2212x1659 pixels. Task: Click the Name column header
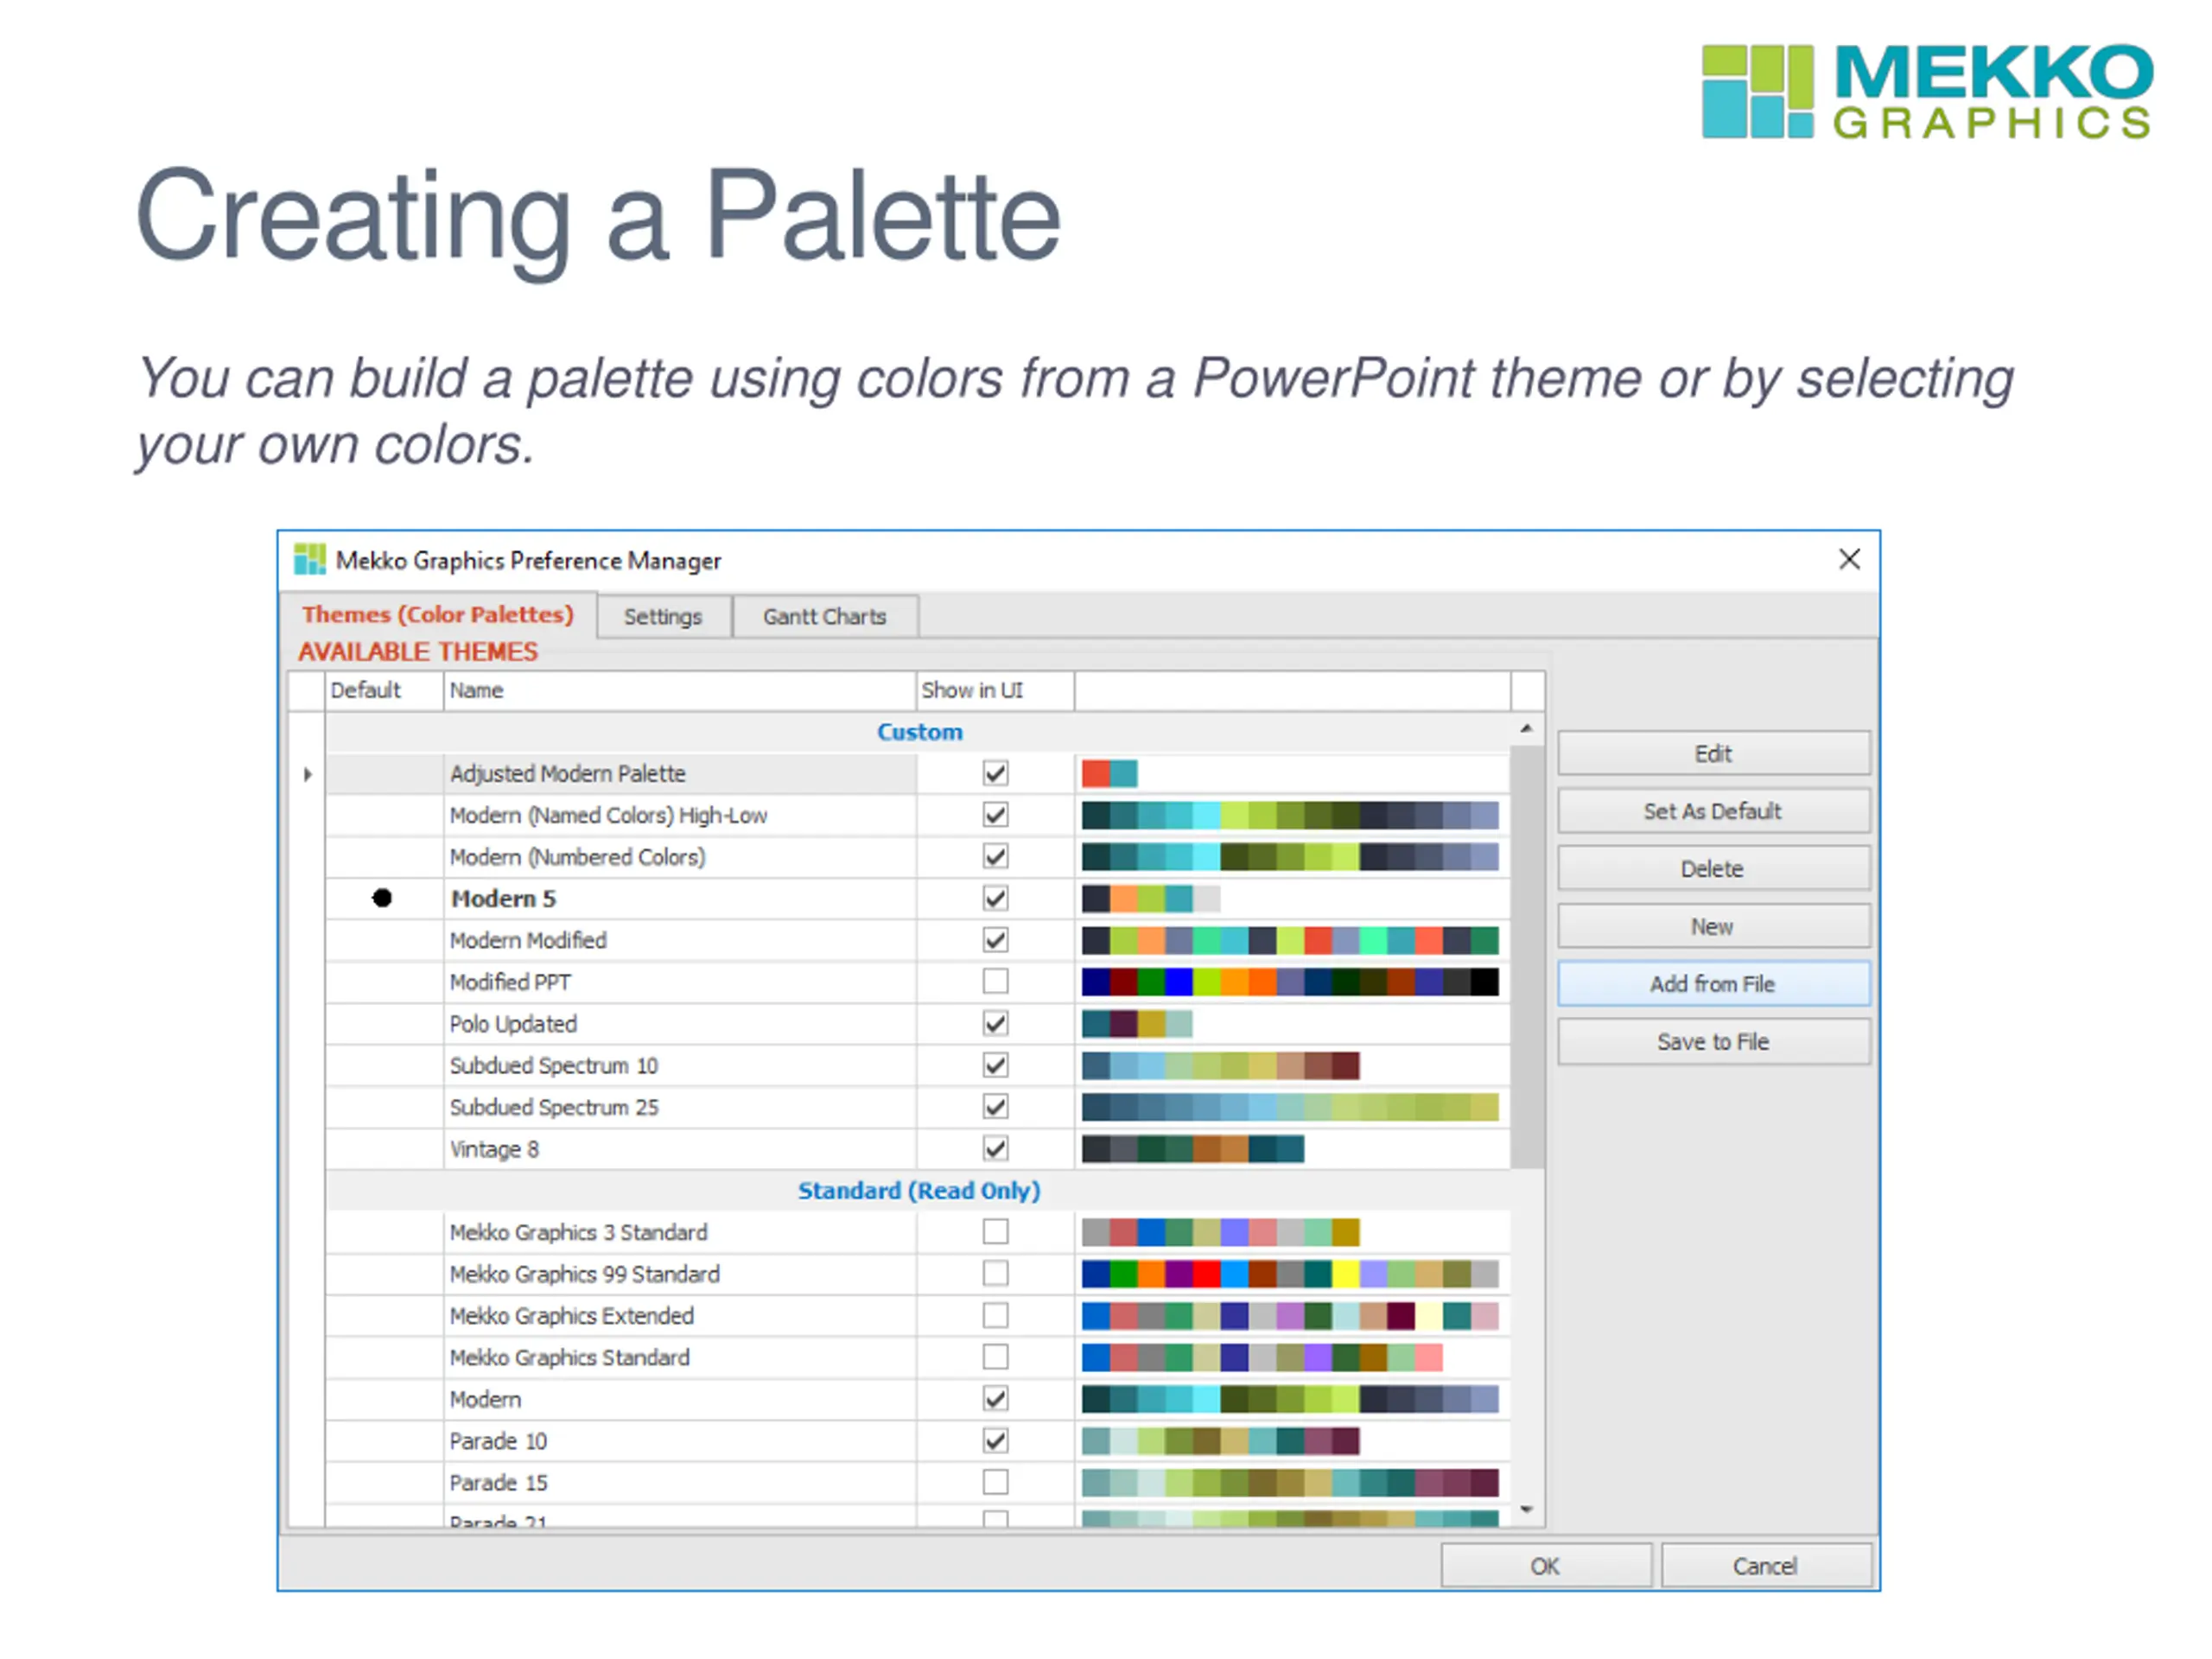pos(680,690)
